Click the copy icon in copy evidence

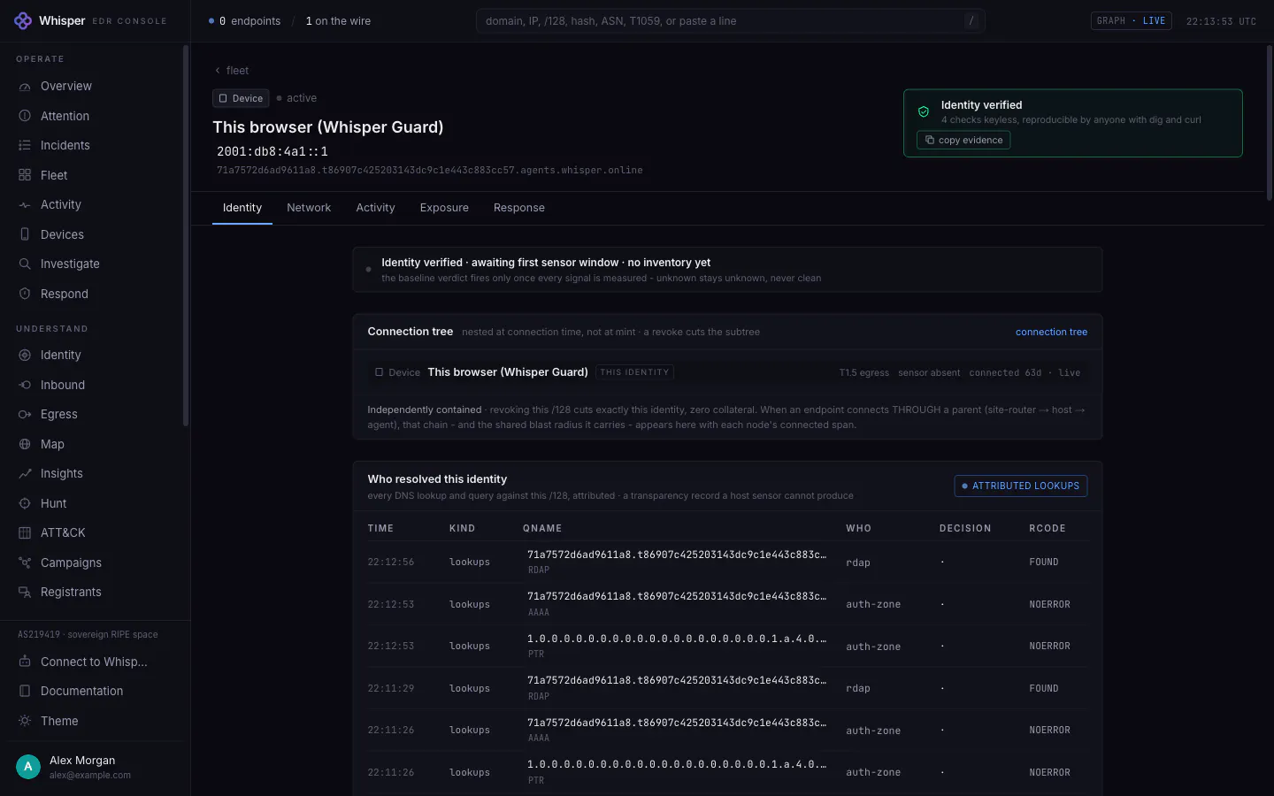930,140
